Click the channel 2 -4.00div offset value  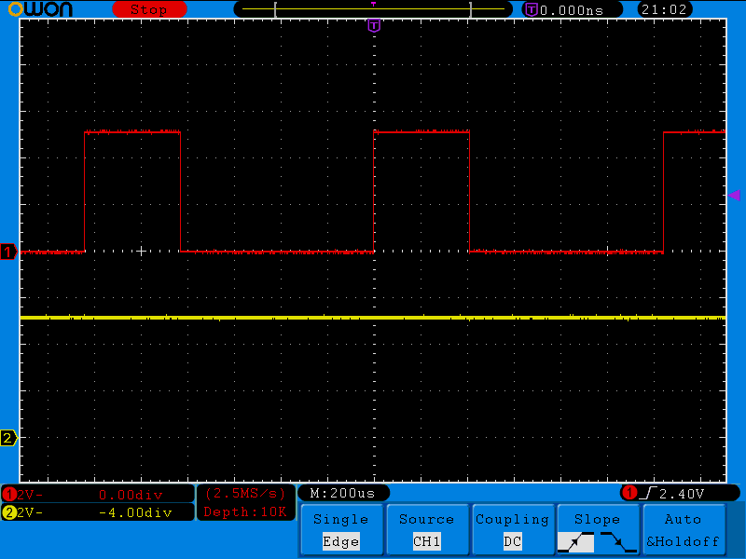point(135,512)
